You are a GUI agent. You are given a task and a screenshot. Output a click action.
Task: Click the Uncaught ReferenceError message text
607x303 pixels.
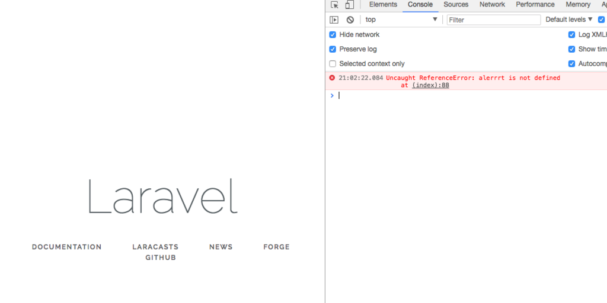(473, 78)
